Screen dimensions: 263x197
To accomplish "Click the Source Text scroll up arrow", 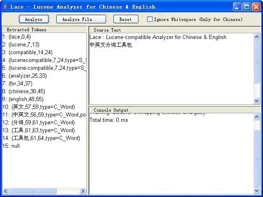I will (256, 37).
